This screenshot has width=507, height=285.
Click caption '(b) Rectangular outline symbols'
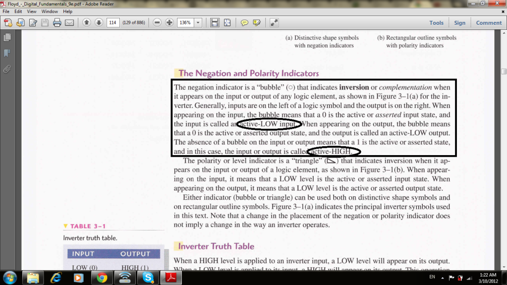[417, 38]
